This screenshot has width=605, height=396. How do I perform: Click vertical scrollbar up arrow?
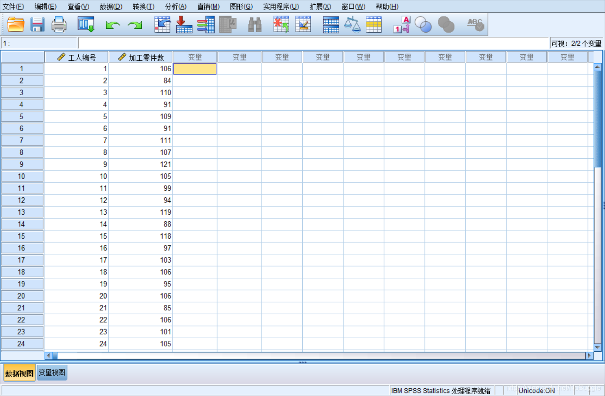click(x=598, y=67)
